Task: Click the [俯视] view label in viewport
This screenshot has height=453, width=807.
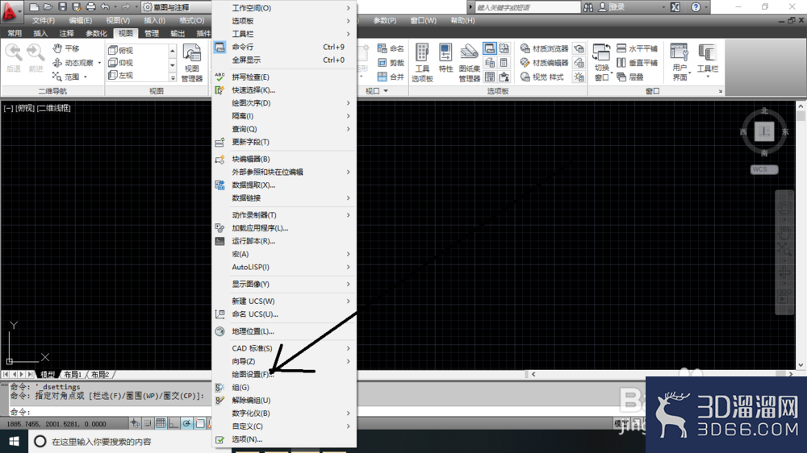Action: click(25, 108)
